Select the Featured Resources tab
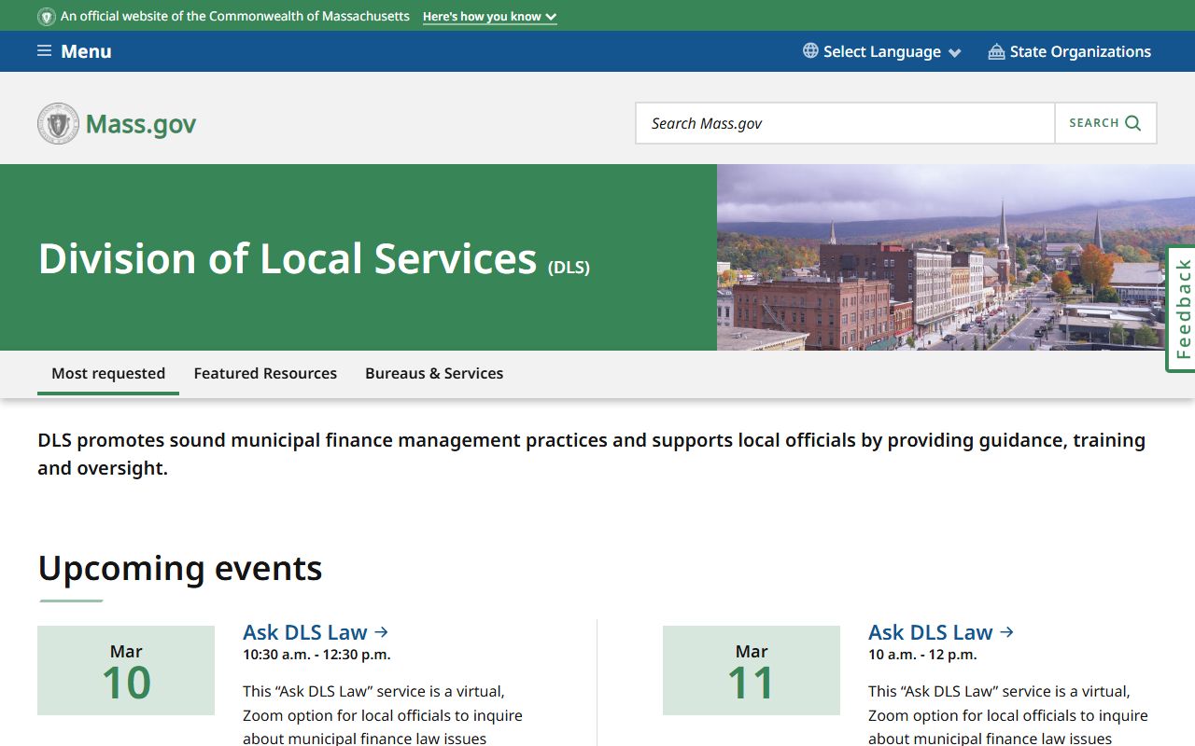1195x746 pixels. [265, 373]
